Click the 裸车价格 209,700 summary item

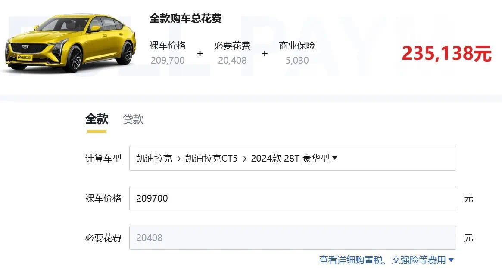(168, 53)
